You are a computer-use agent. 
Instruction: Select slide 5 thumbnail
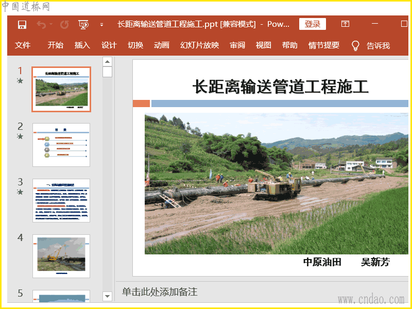click(x=61, y=296)
